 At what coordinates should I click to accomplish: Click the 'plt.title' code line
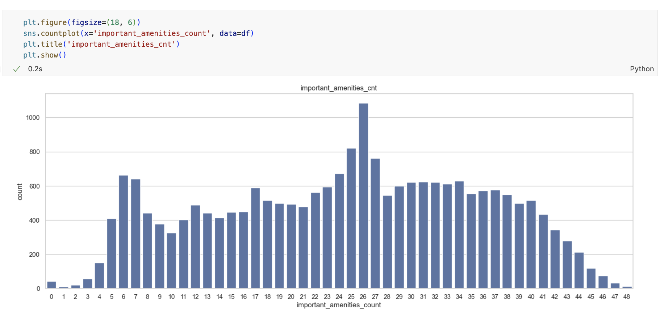click(101, 44)
